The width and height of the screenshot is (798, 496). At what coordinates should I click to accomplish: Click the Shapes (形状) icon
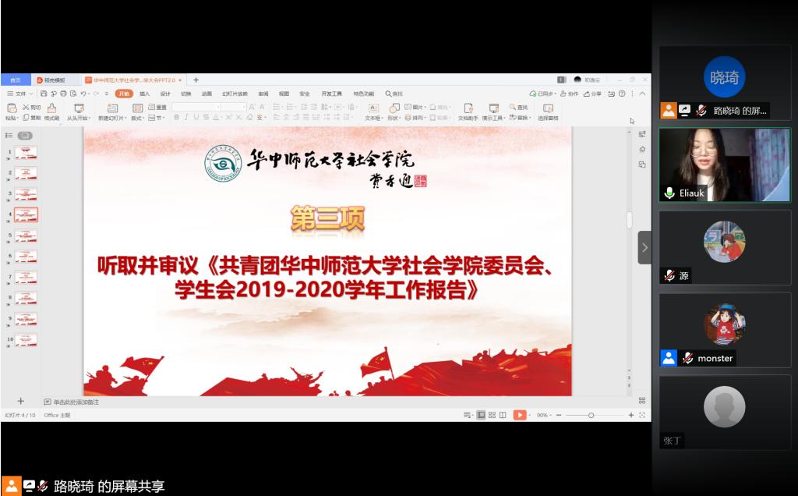(x=394, y=108)
